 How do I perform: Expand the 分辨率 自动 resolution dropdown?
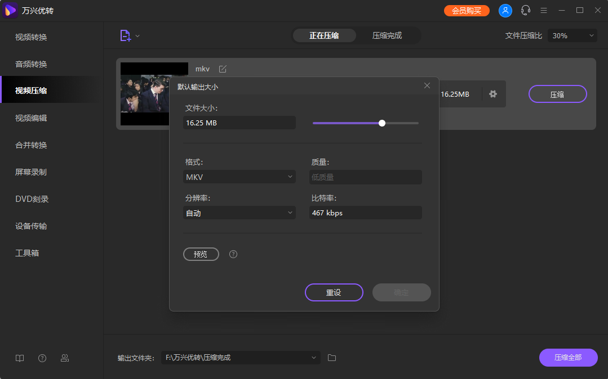point(239,213)
